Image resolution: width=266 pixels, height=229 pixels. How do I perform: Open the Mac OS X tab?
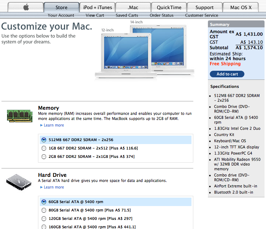tap(240, 7)
